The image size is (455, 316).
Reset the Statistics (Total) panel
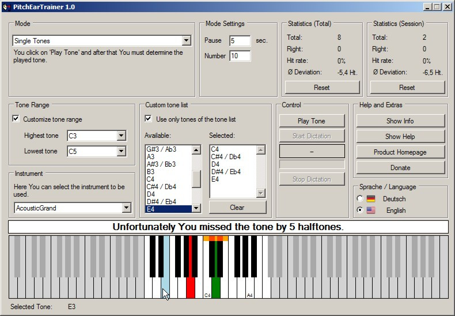(x=322, y=88)
